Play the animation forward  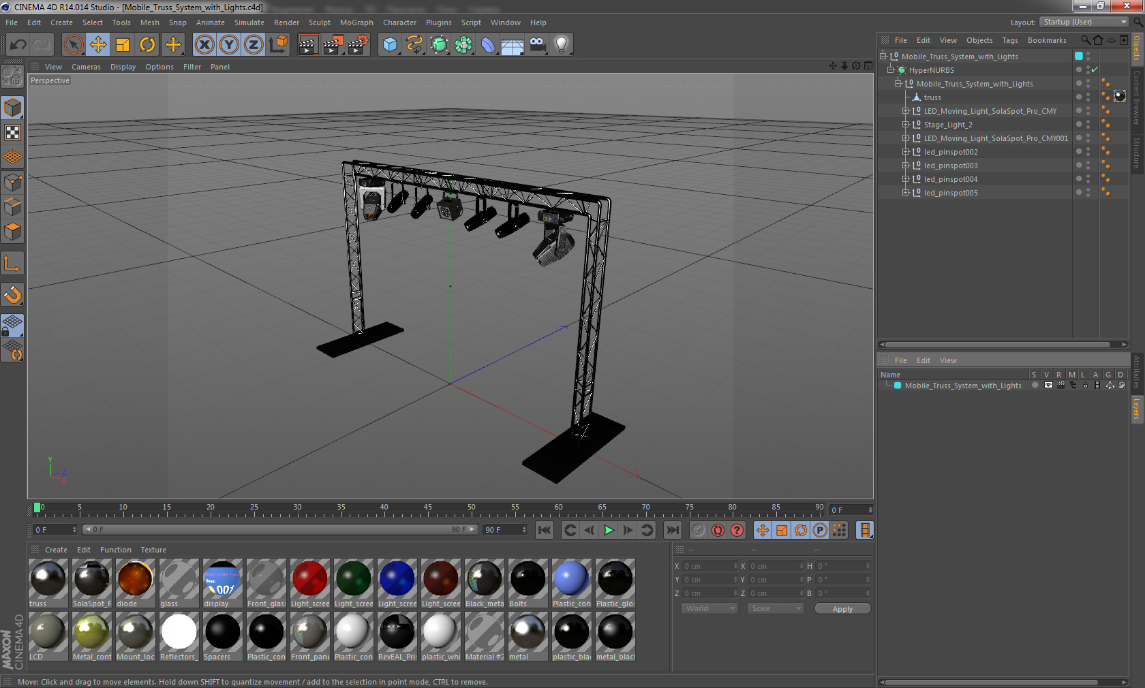[609, 530]
